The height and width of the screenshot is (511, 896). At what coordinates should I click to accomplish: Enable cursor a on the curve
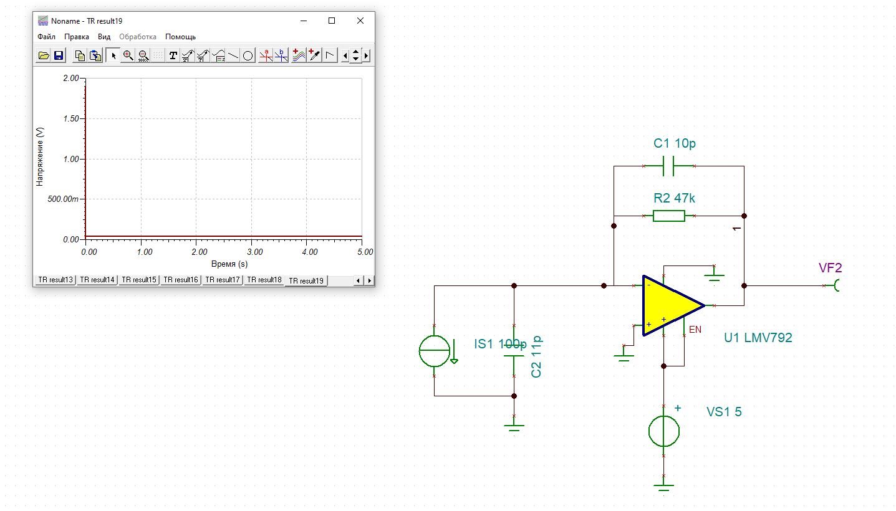tap(266, 55)
